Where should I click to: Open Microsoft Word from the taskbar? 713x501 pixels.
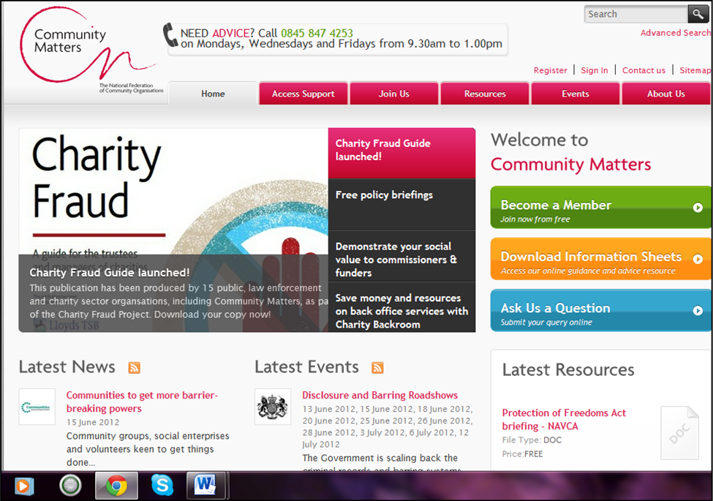[205, 486]
